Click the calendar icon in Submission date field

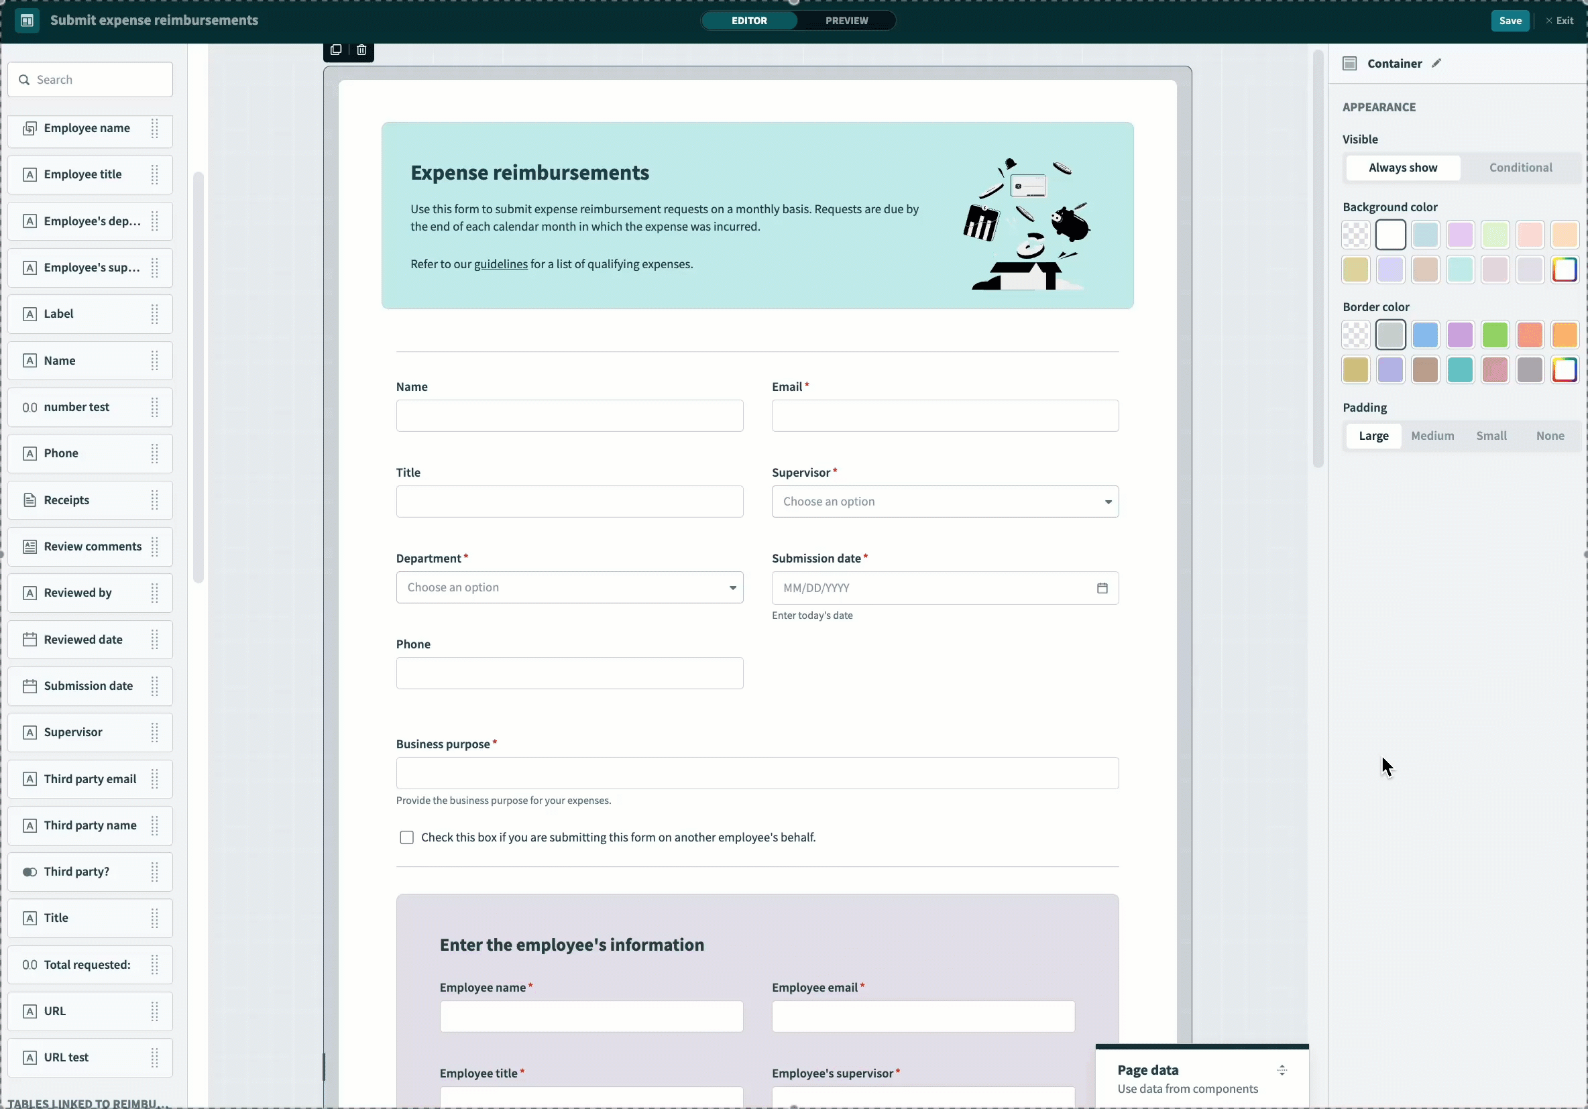(x=1102, y=587)
